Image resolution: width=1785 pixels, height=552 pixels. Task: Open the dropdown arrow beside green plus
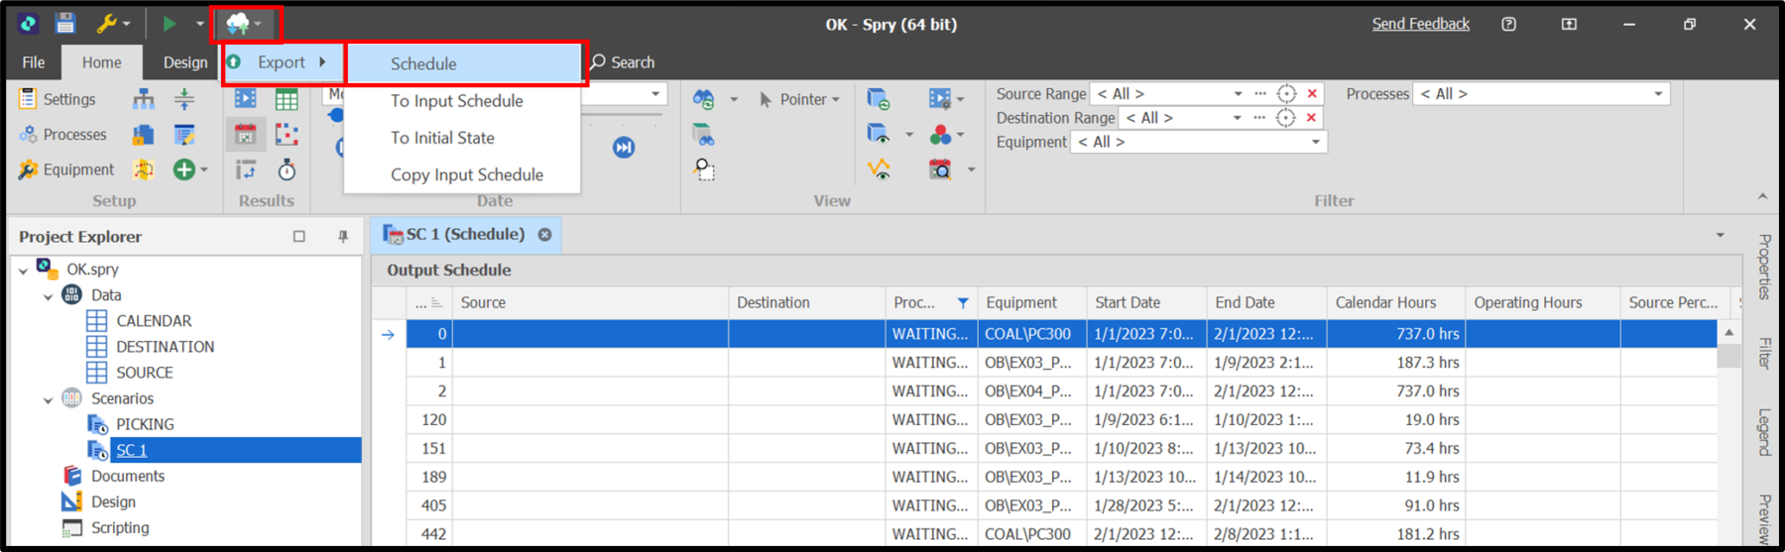[204, 169]
